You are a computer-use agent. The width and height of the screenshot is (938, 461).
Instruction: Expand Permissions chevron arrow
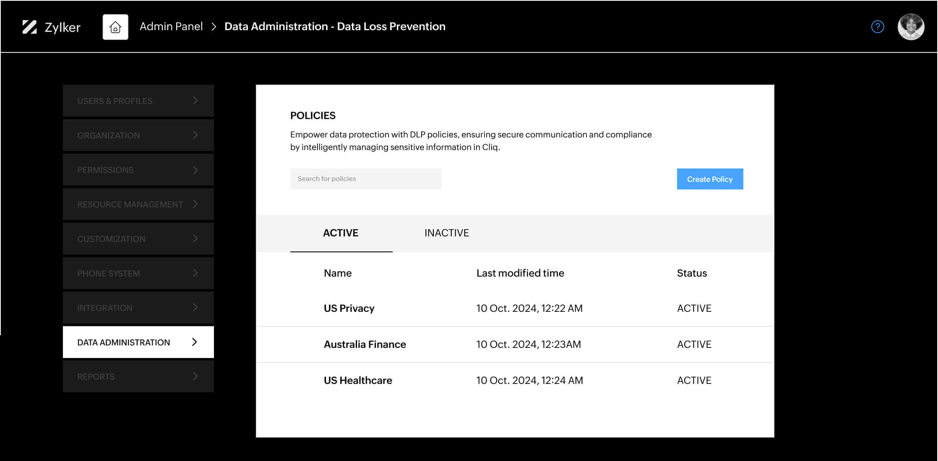coord(195,170)
